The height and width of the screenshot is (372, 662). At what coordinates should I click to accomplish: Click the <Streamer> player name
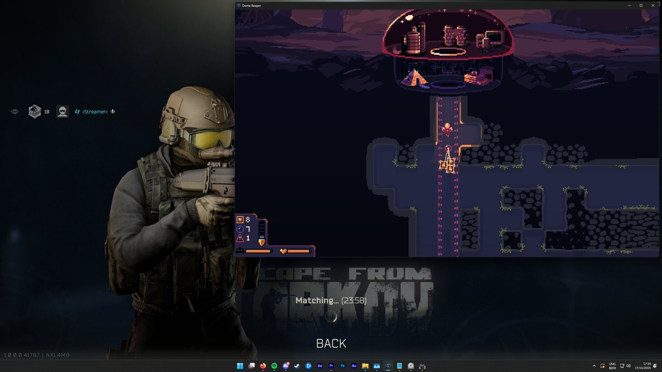pos(94,112)
